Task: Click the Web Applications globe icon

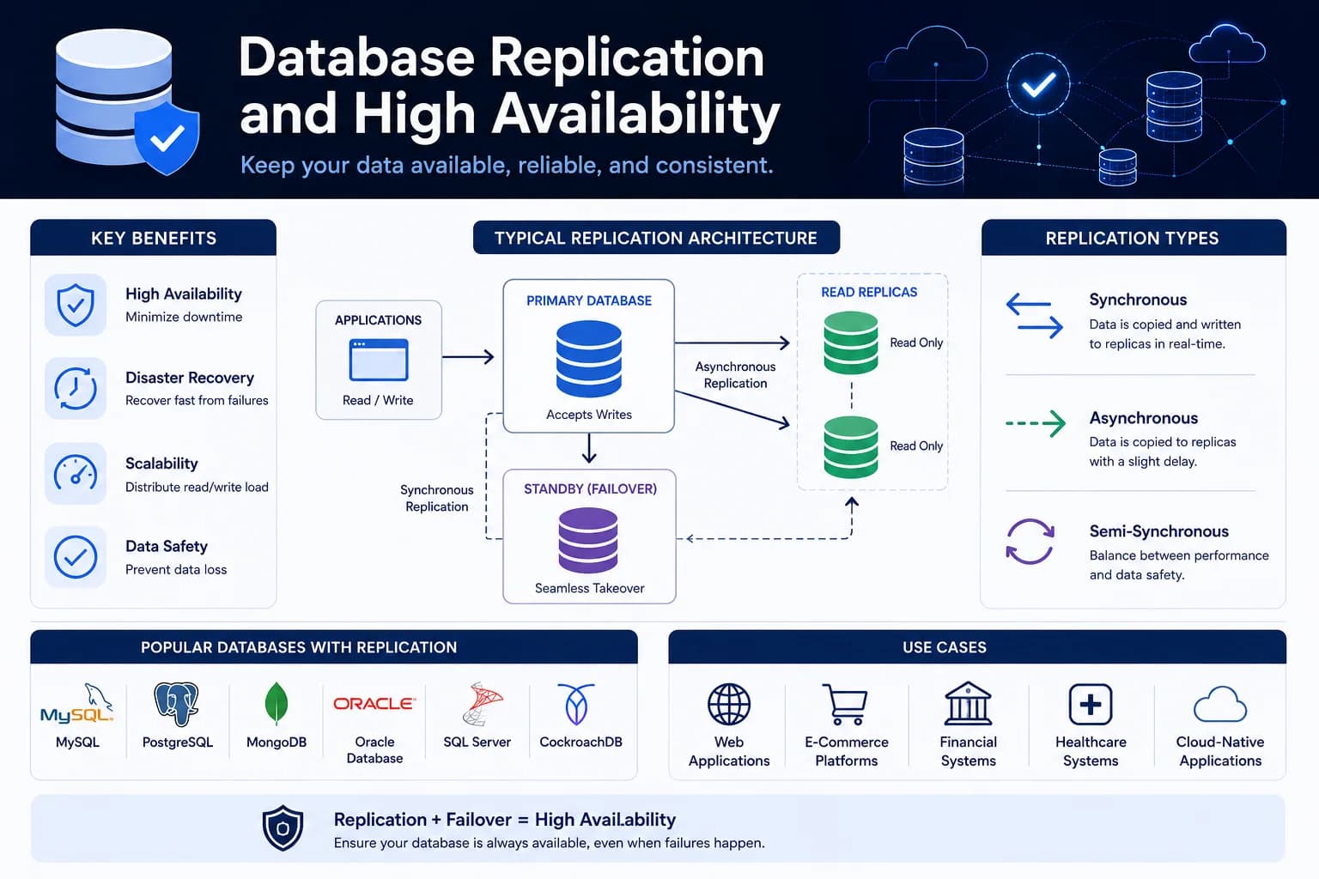Action: click(729, 705)
